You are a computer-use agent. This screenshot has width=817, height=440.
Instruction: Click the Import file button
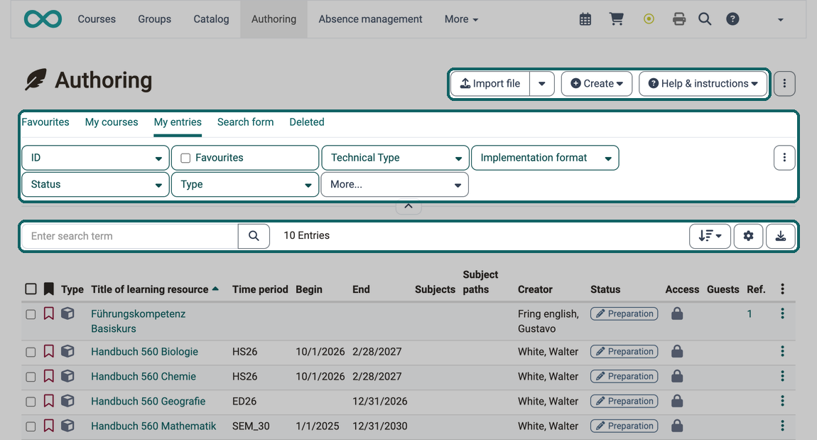point(490,83)
